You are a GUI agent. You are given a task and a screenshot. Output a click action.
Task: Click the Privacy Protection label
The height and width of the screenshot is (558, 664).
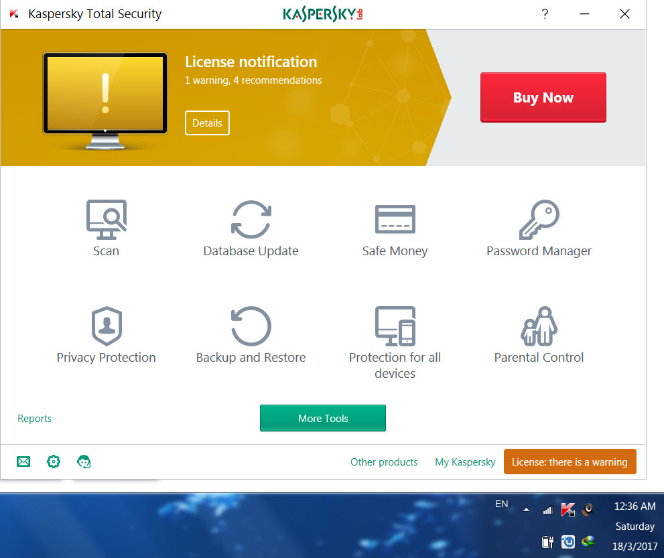pos(107,358)
